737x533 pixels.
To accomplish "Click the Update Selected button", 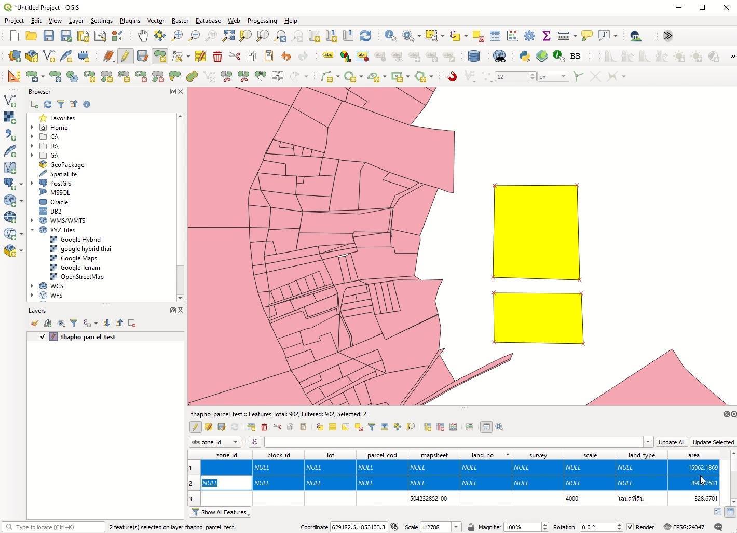I will coord(713,442).
